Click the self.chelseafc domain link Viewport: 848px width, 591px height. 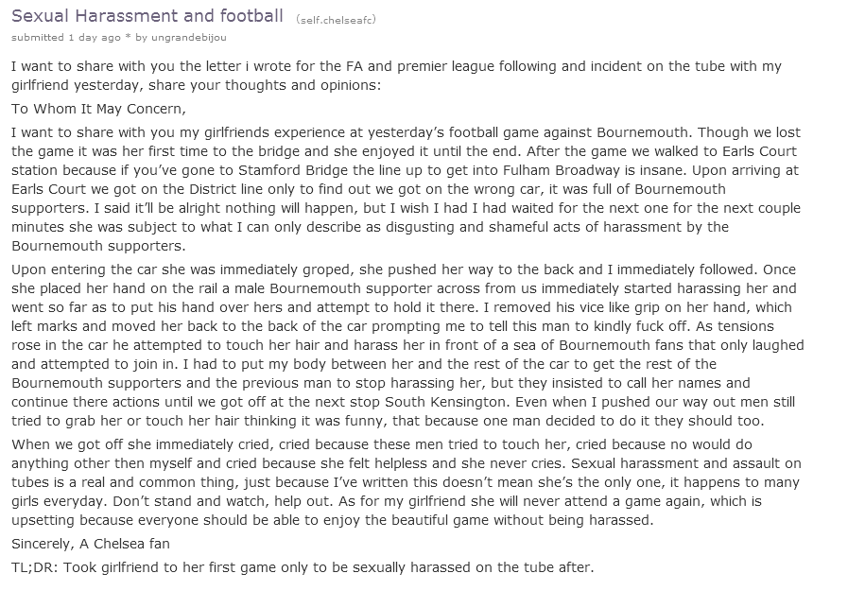(x=336, y=20)
